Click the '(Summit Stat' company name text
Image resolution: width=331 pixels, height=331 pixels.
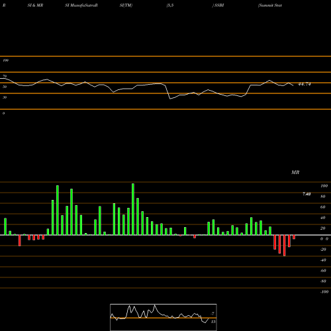click(x=270, y=5)
